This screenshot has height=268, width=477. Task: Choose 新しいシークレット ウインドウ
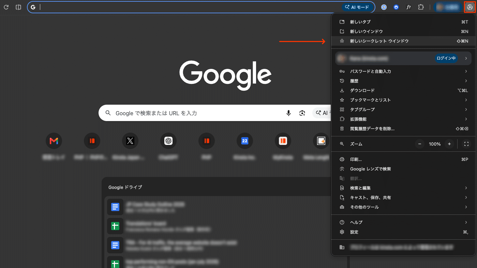pos(403,41)
